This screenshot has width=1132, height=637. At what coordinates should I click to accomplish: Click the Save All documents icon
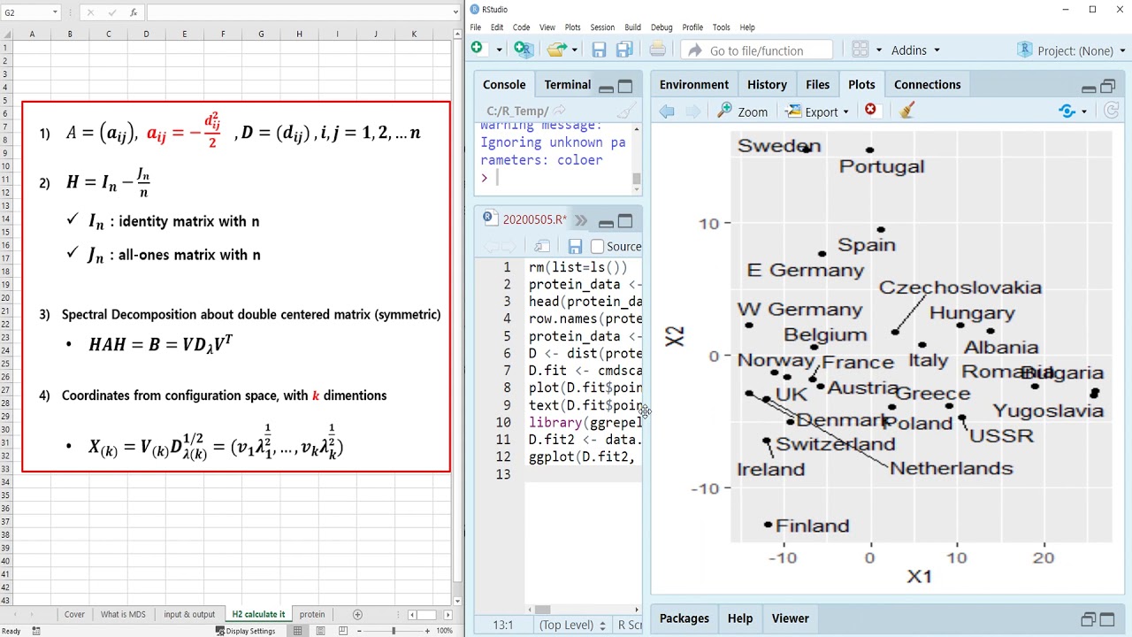[x=624, y=50]
